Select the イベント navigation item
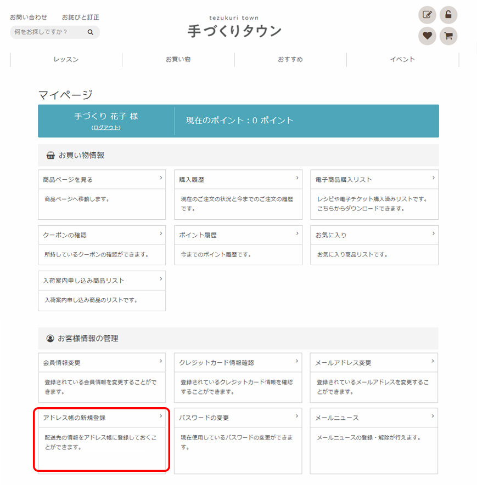 coord(402,59)
